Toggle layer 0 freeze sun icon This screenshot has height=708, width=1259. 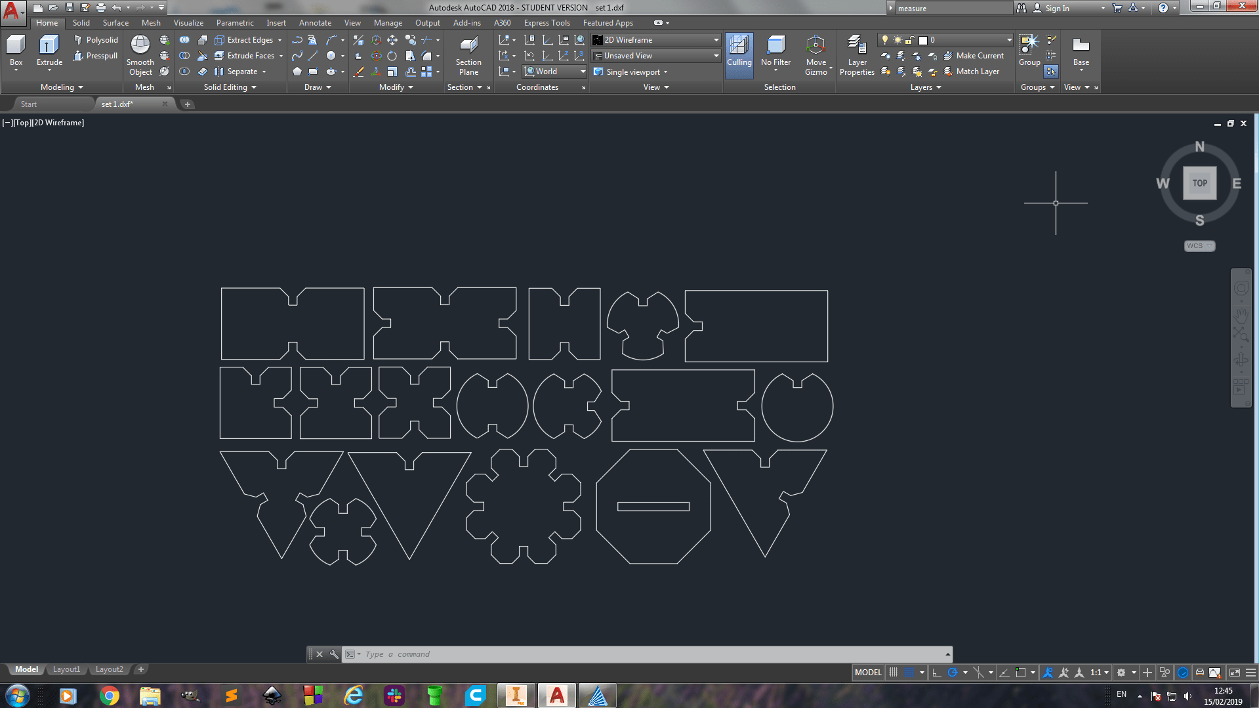(898, 40)
